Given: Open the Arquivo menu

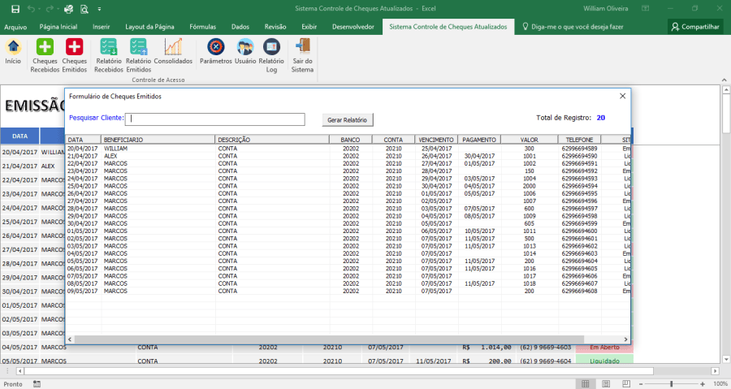Looking at the screenshot, I should [15, 27].
